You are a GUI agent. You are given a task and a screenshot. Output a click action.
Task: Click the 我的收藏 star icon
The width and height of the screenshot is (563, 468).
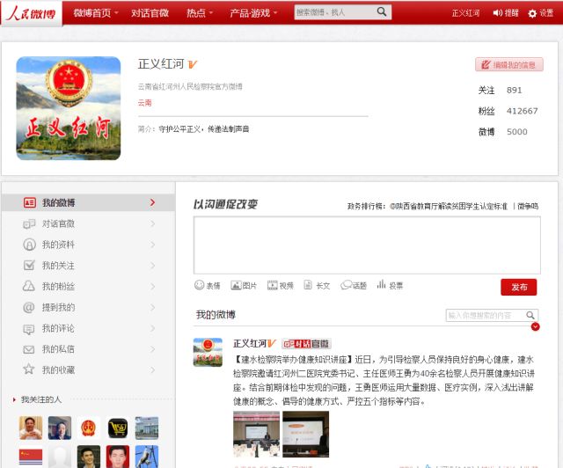(29, 369)
